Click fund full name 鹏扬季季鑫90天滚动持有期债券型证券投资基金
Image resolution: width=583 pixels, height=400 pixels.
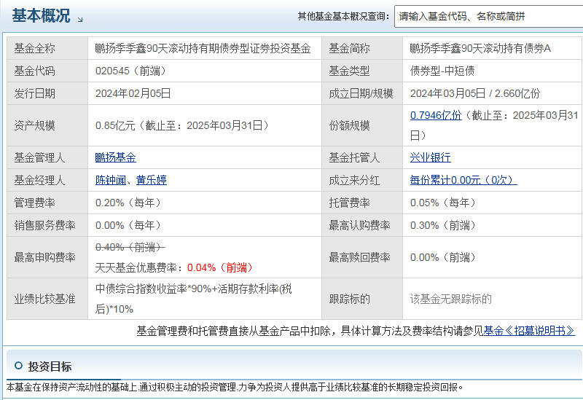(203, 48)
